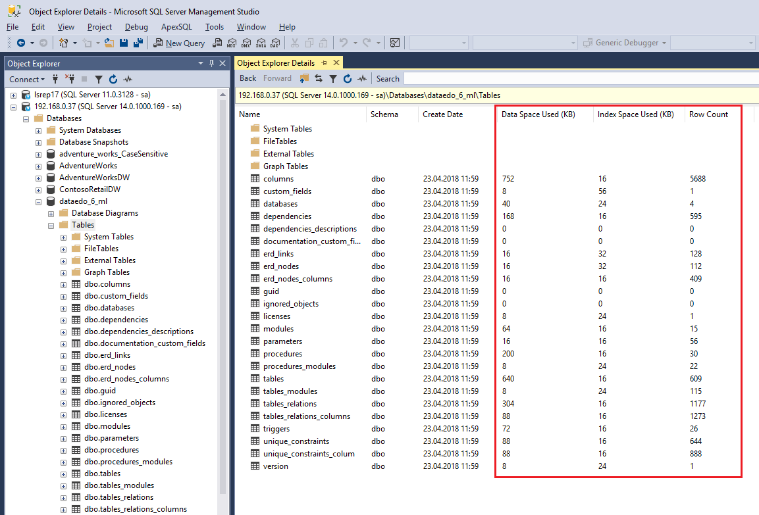Select the Save toolbar icon
Image resolution: width=759 pixels, height=515 pixels.
(x=124, y=43)
